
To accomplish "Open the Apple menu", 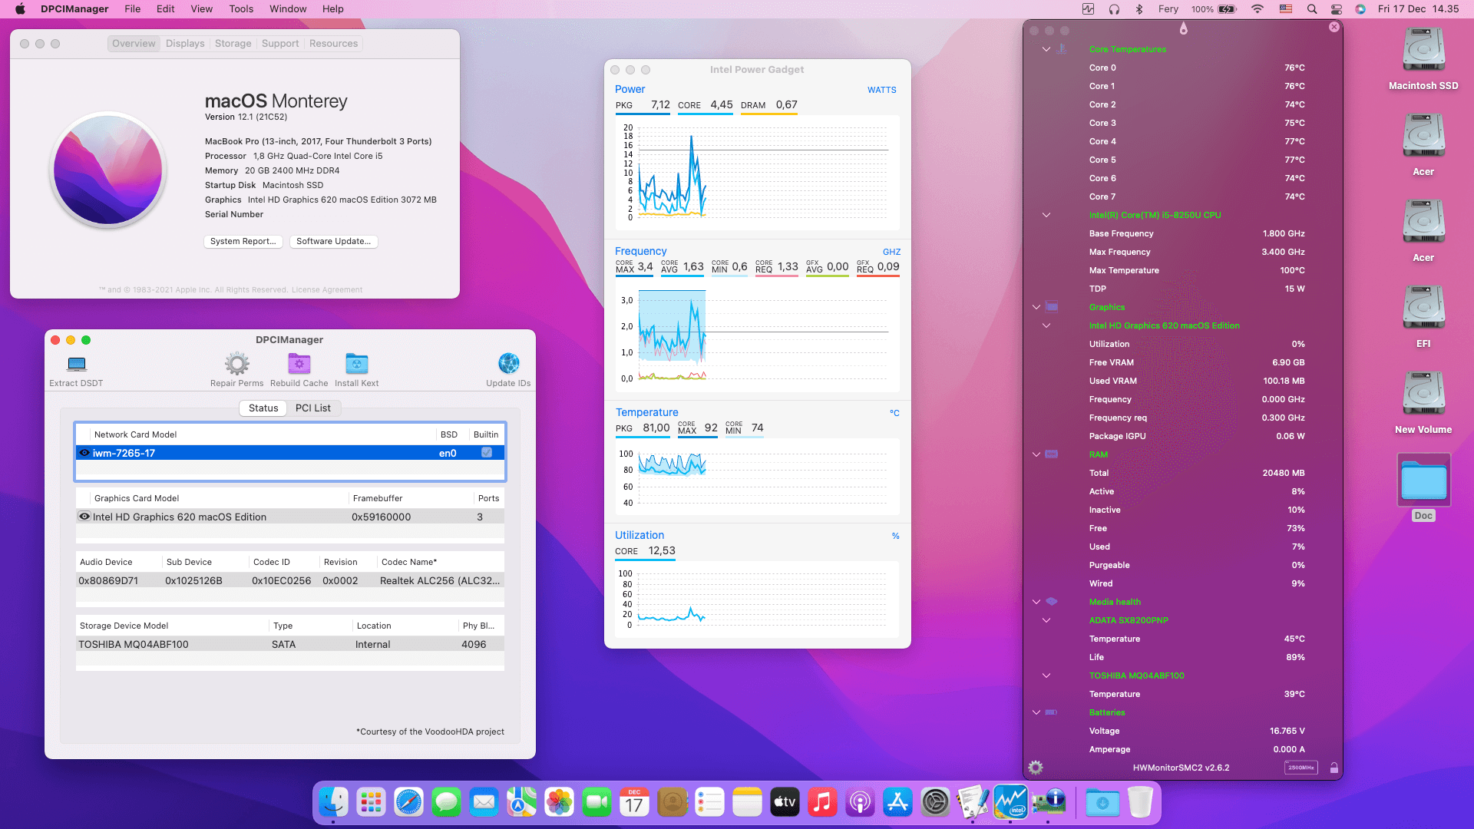I will click(x=20, y=9).
